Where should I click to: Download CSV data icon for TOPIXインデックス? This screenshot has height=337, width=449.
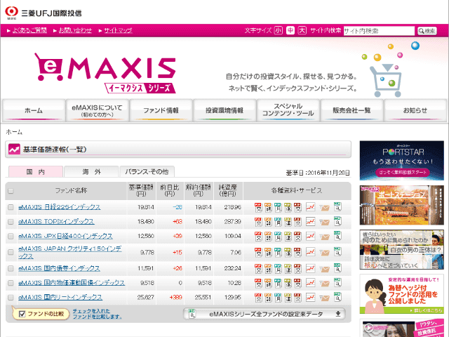tap(337, 221)
